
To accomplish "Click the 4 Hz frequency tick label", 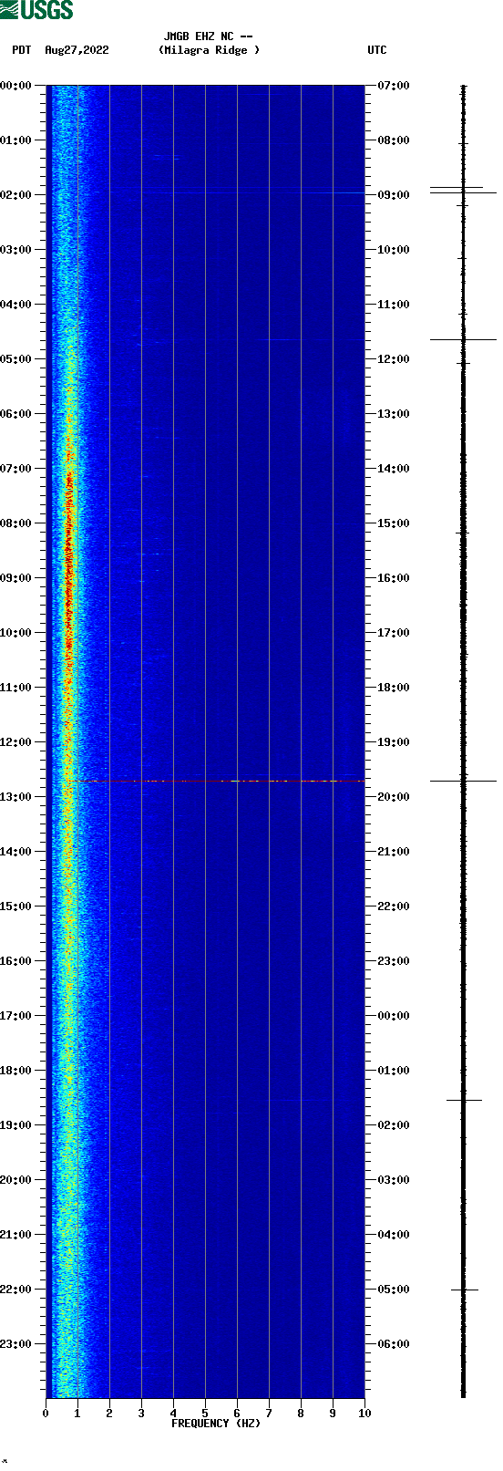I will [173, 1414].
